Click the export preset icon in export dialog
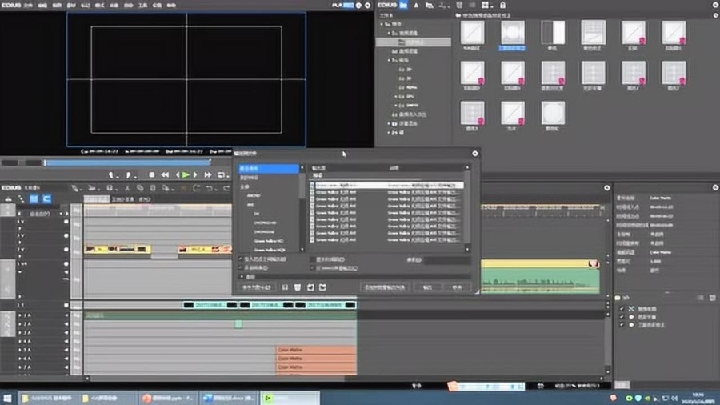The height and width of the screenshot is (405, 720). tap(322, 287)
